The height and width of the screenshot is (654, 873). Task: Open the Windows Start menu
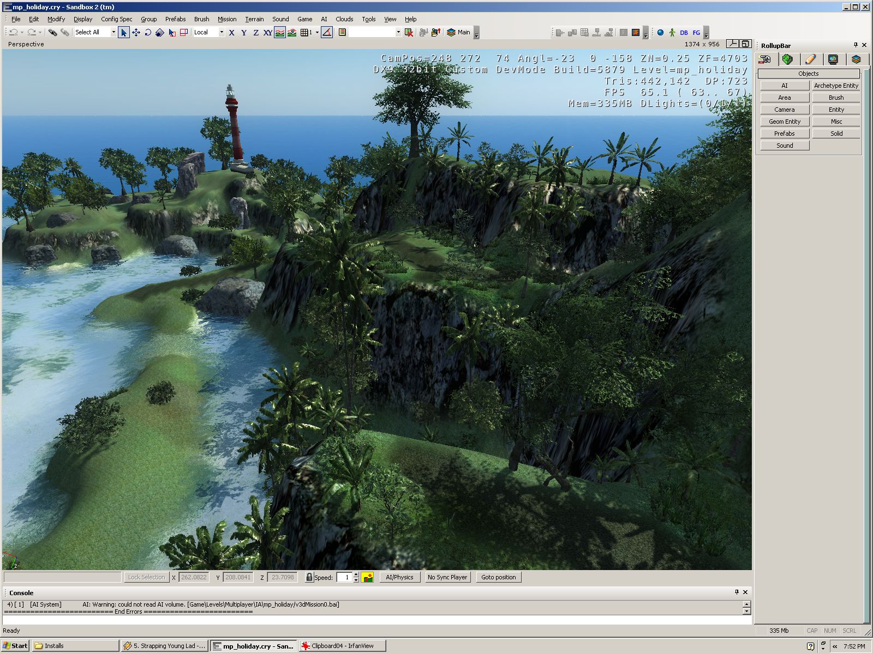click(15, 646)
